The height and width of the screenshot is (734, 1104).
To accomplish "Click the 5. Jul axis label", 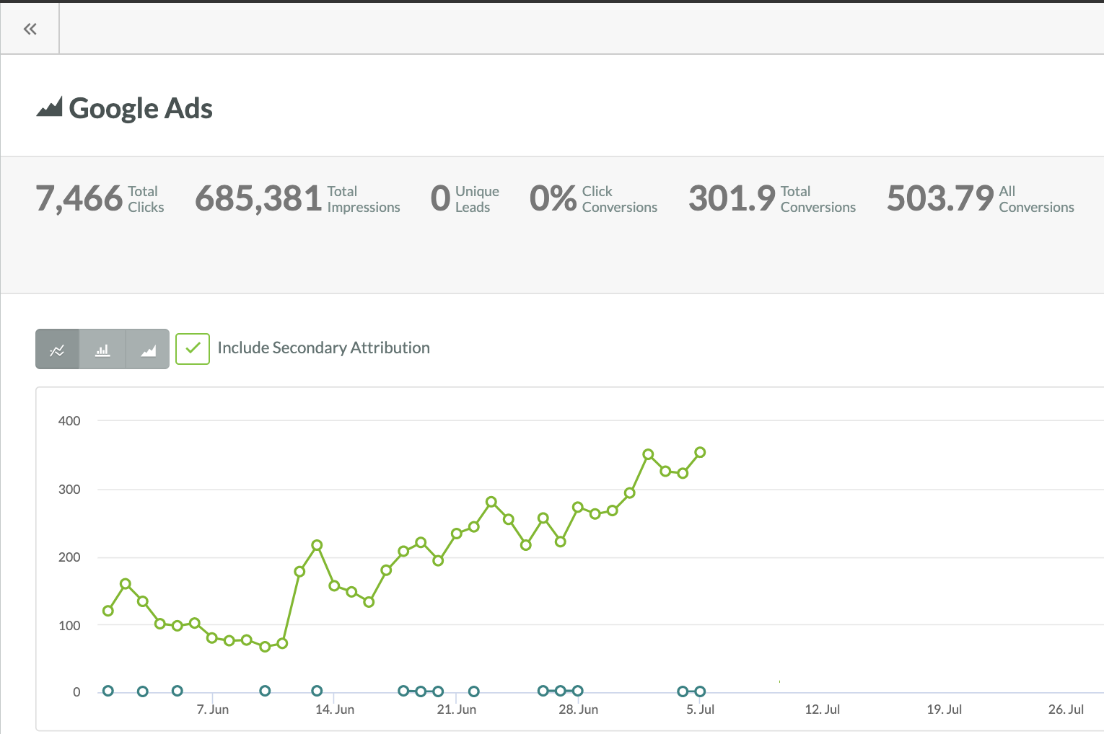I will tap(701, 709).
